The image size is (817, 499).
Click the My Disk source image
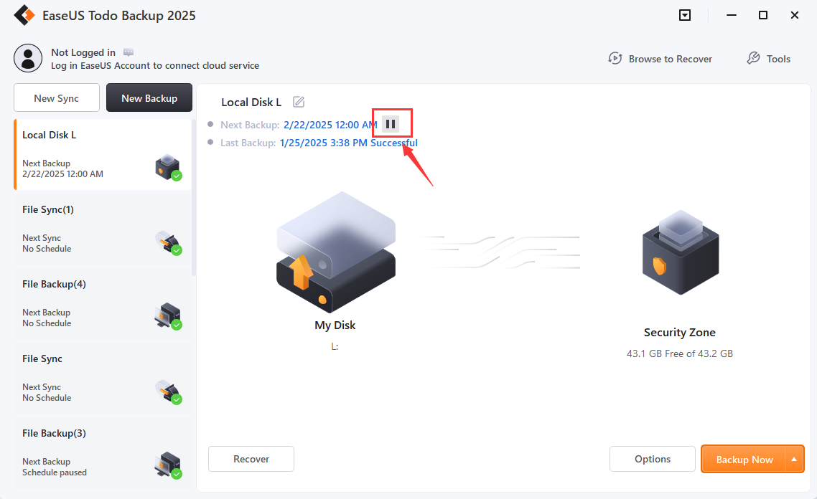(x=335, y=252)
